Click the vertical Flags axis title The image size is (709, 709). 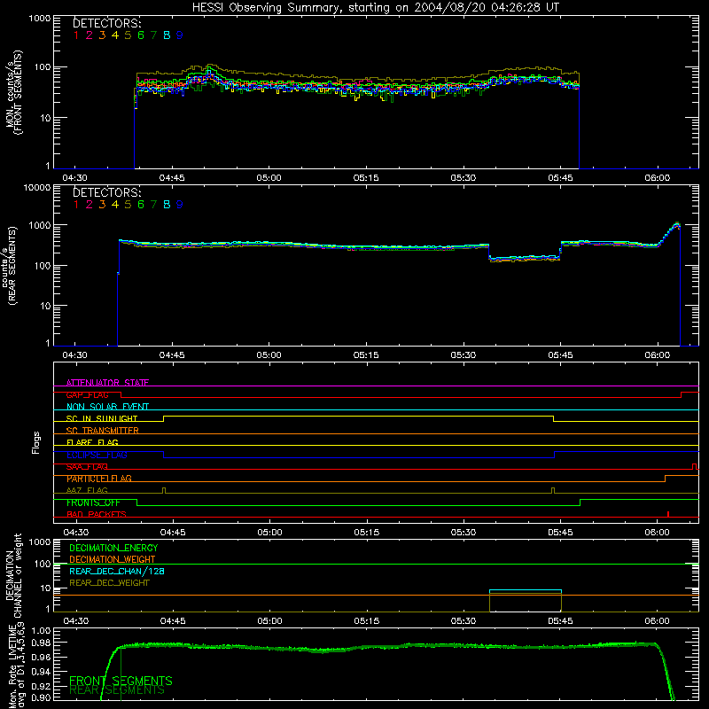point(36,442)
